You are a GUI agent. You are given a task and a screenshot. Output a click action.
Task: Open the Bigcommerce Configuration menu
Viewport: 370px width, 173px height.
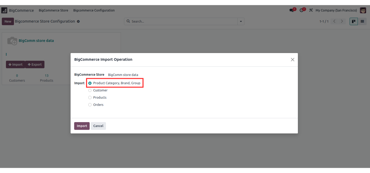coord(94,11)
